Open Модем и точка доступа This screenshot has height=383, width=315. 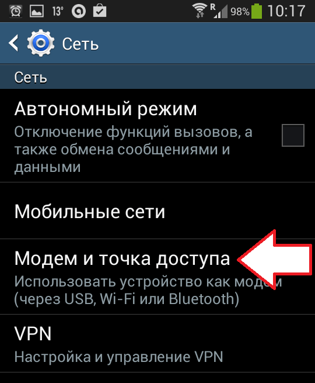pyautogui.click(x=157, y=277)
